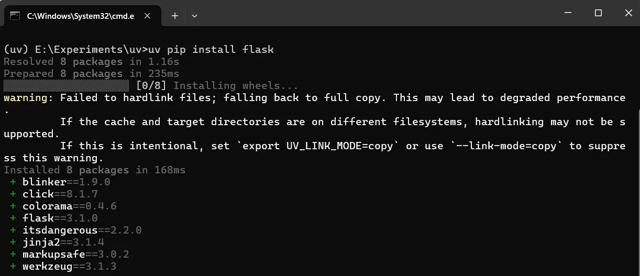Click the jinja2==3.1.4 package line

pyautogui.click(x=57, y=242)
